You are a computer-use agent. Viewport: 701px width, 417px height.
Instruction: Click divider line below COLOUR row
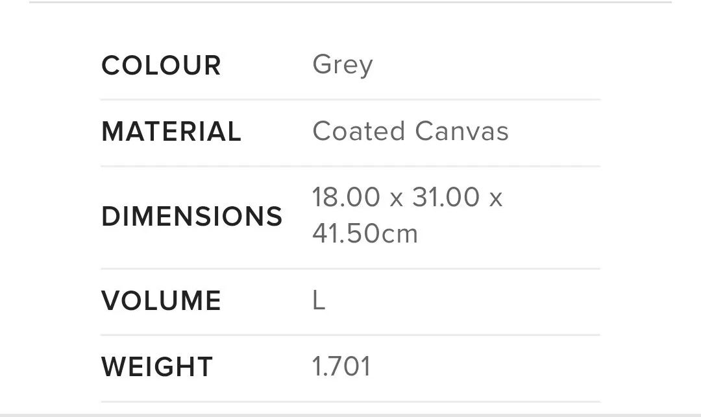(x=350, y=100)
